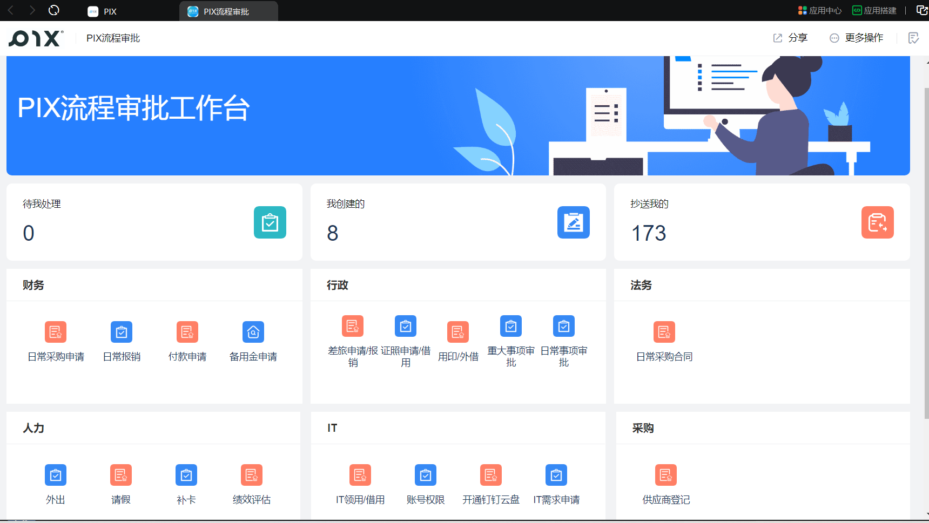Viewport: 929px width, 523px height.
Task: Open the 证照申请/借用 icon
Action: pos(406,326)
